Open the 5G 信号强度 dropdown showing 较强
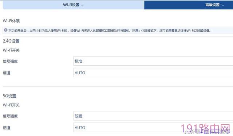Image resolution: width=233 pixels, height=136 pixels. pos(153,116)
